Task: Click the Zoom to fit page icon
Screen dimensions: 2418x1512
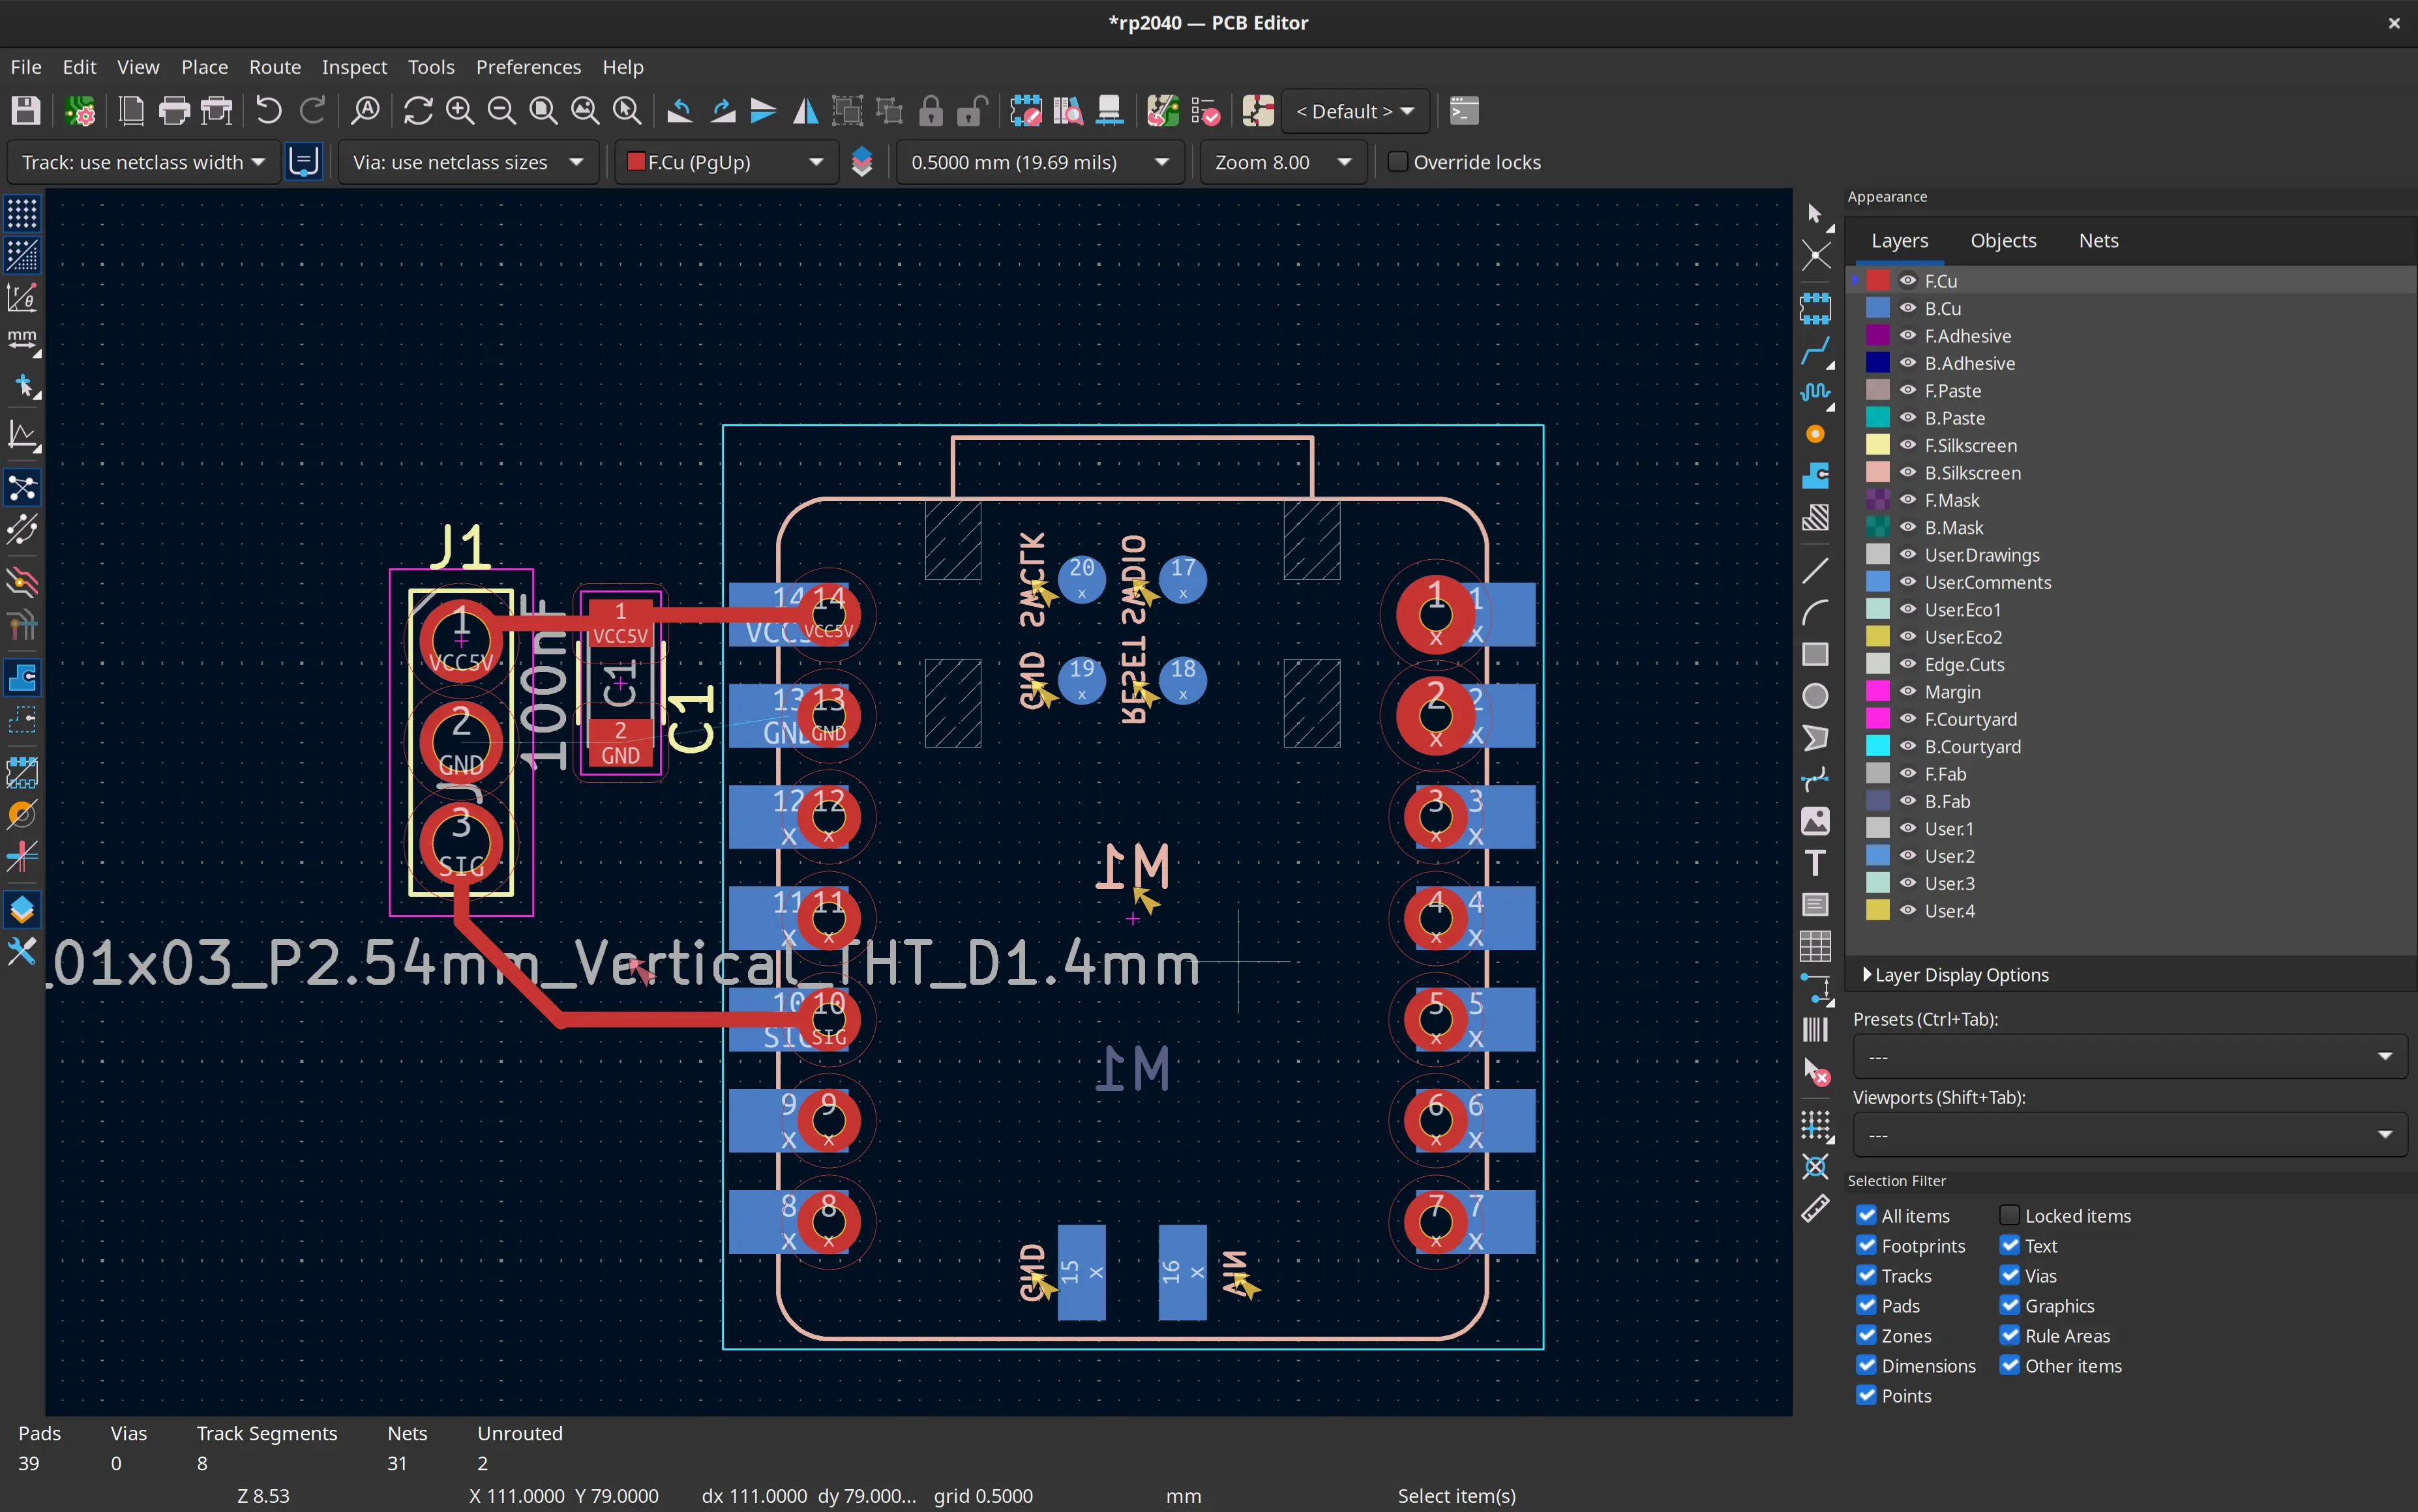Action: (x=543, y=111)
